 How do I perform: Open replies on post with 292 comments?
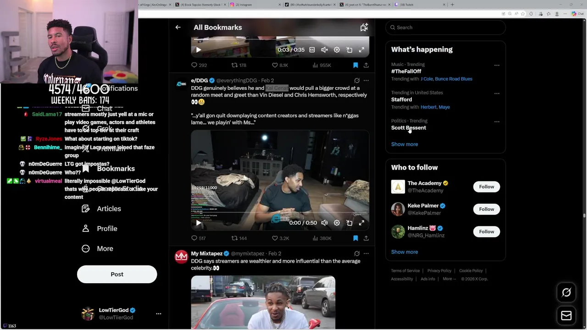pyautogui.click(x=199, y=65)
